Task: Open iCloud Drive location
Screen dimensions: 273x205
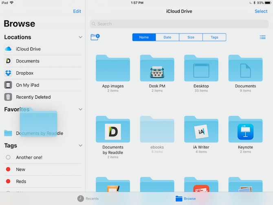Action: click(x=28, y=49)
